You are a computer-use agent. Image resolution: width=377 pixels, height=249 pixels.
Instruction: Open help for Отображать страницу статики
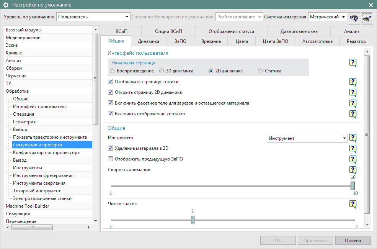pyautogui.click(x=353, y=82)
